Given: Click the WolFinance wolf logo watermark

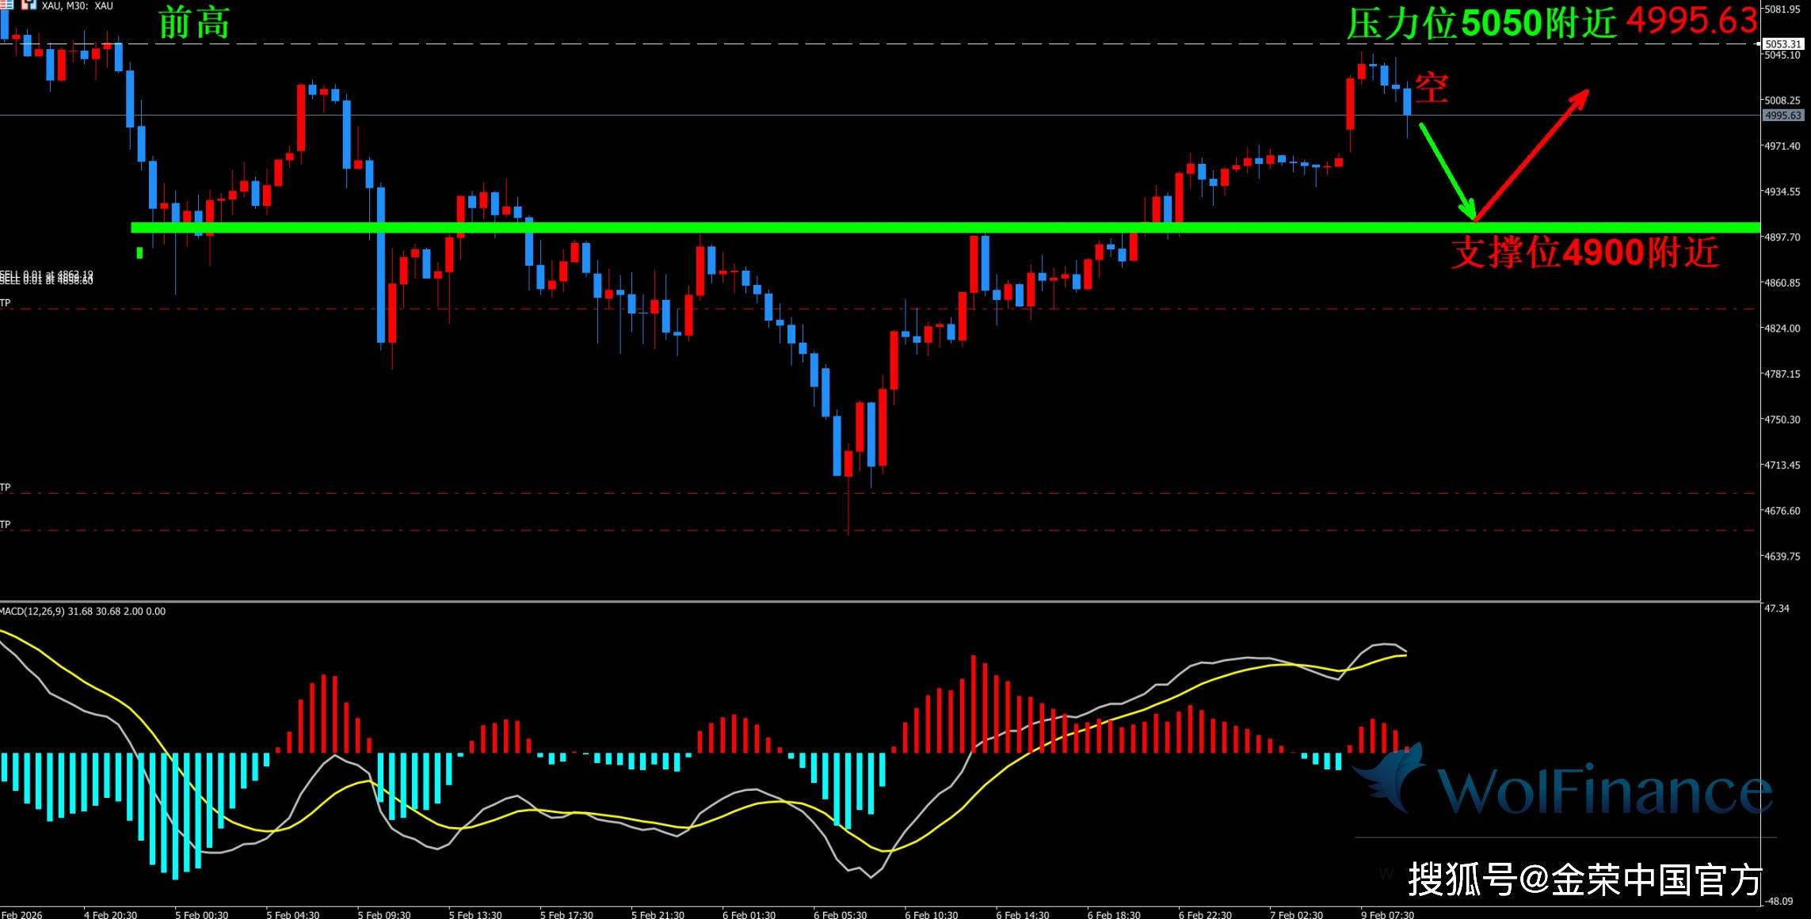Looking at the screenshot, I should [1391, 777].
